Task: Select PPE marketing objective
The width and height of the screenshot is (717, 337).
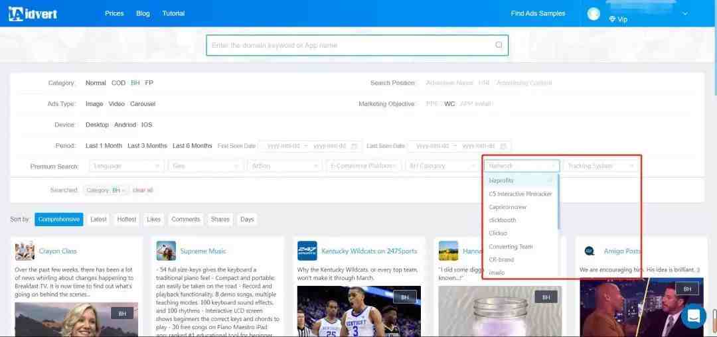Action: click(432, 103)
